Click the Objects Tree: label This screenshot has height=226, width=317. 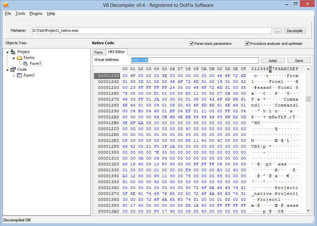click(16, 43)
